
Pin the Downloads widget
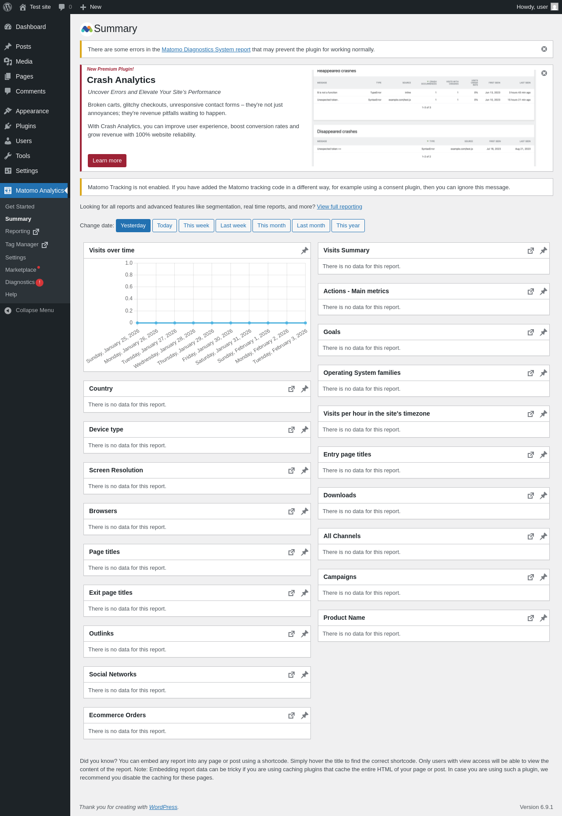(x=543, y=496)
